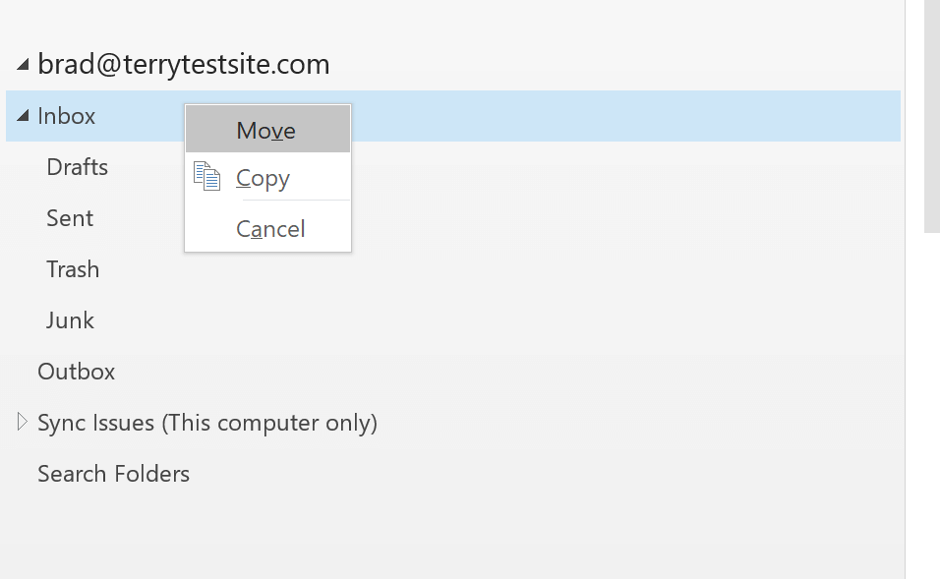Open the Junk folder

tap(70, 320)
